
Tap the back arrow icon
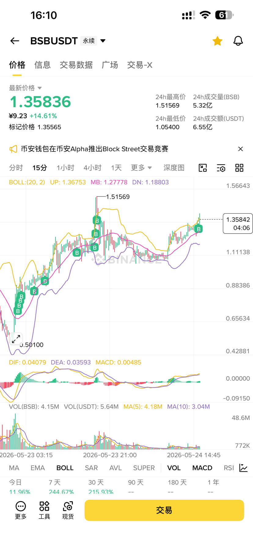point(15,41)
